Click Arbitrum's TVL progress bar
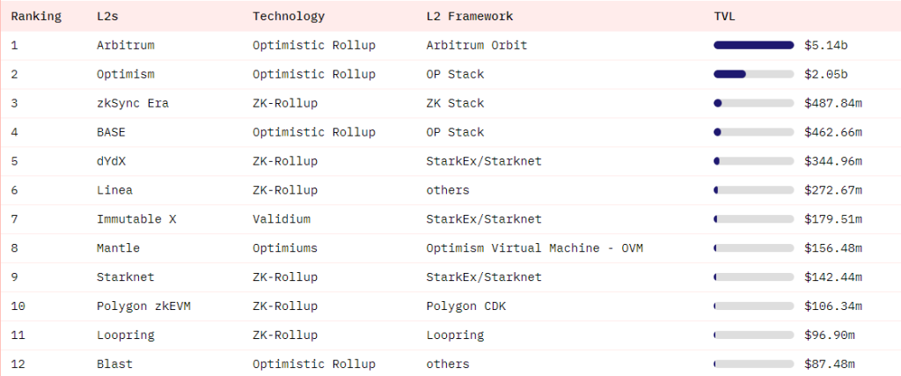Image resolution: width=901 pixels, height=376 pixels. (754, 45)
